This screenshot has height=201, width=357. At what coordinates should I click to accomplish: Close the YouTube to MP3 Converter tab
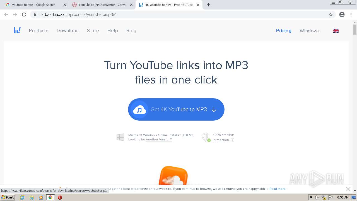point(131,5)
